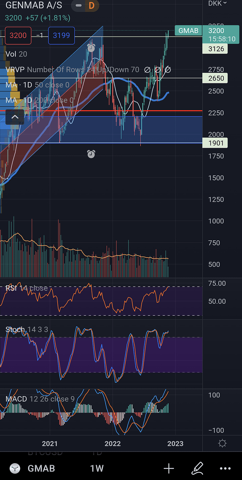Tap the TradingView logo in bottom bar
242x480 pixels.
point(14,468)
